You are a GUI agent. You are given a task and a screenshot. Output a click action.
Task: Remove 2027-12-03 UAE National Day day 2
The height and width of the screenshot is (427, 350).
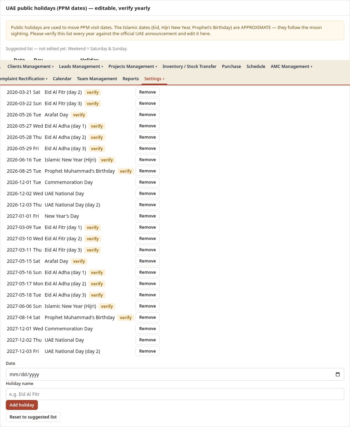147,351
